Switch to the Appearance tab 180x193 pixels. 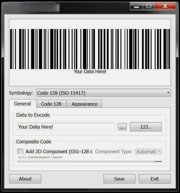pyautogui.click(x=84, y=104)
